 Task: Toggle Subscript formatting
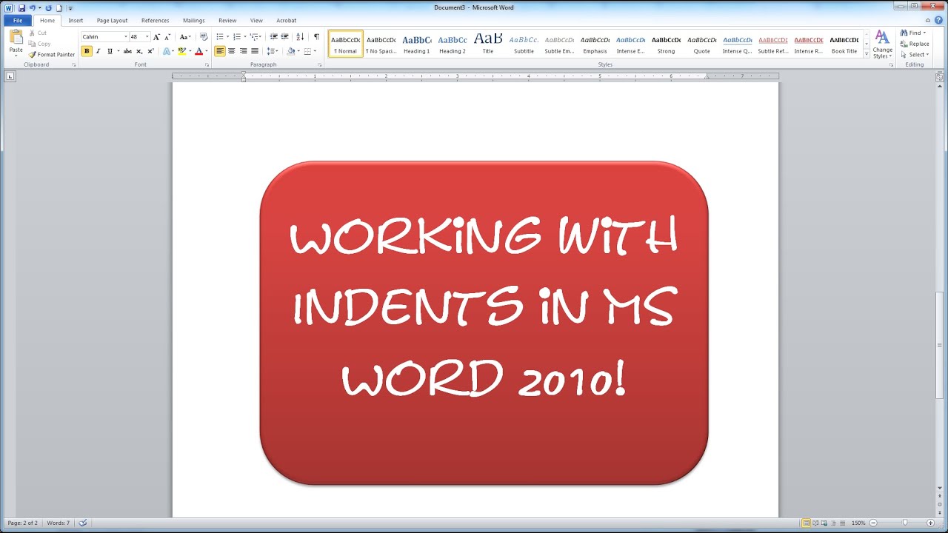click(139, 51)
